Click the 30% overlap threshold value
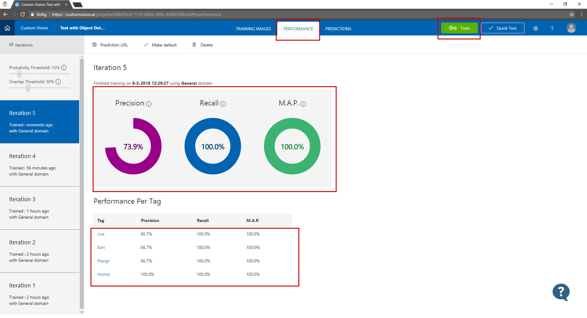The image size is (587, 318). point(50,82)
